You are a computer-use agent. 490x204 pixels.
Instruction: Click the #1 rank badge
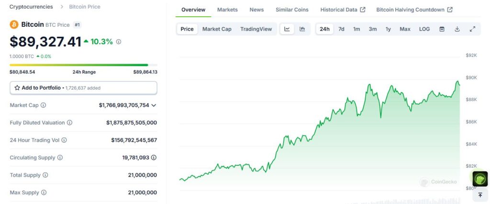(x=77, y=25)
